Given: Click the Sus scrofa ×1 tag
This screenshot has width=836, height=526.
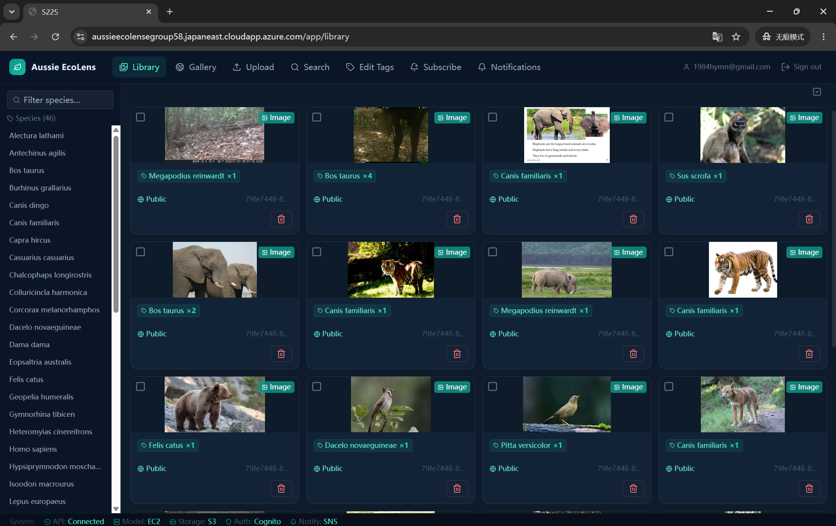Looking at the screenshot, I should (x=696, y=176).
